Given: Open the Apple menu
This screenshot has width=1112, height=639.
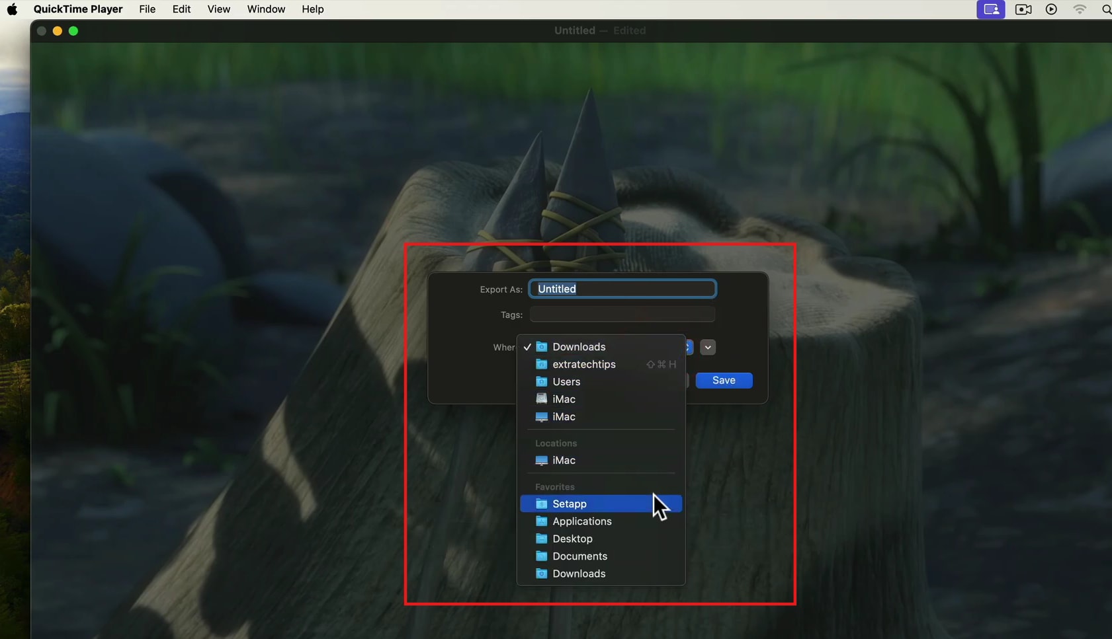Looking at the screenshot, I should tap(12, 9).
